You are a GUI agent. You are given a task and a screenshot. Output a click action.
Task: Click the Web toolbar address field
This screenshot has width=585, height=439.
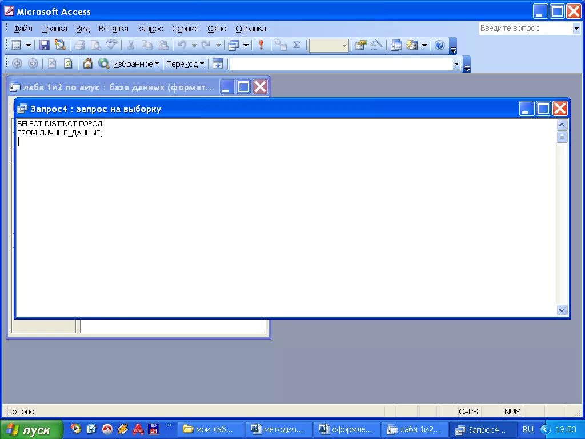pos(342,64)
